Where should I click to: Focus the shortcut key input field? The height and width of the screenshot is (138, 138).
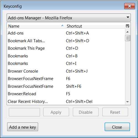(x=24, y=112)
